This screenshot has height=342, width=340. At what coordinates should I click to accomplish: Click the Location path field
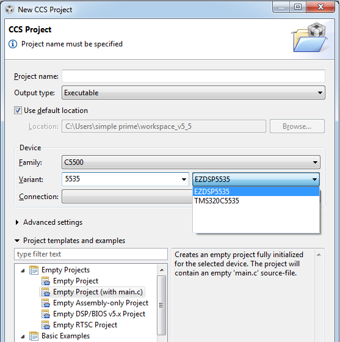(164, 126)
